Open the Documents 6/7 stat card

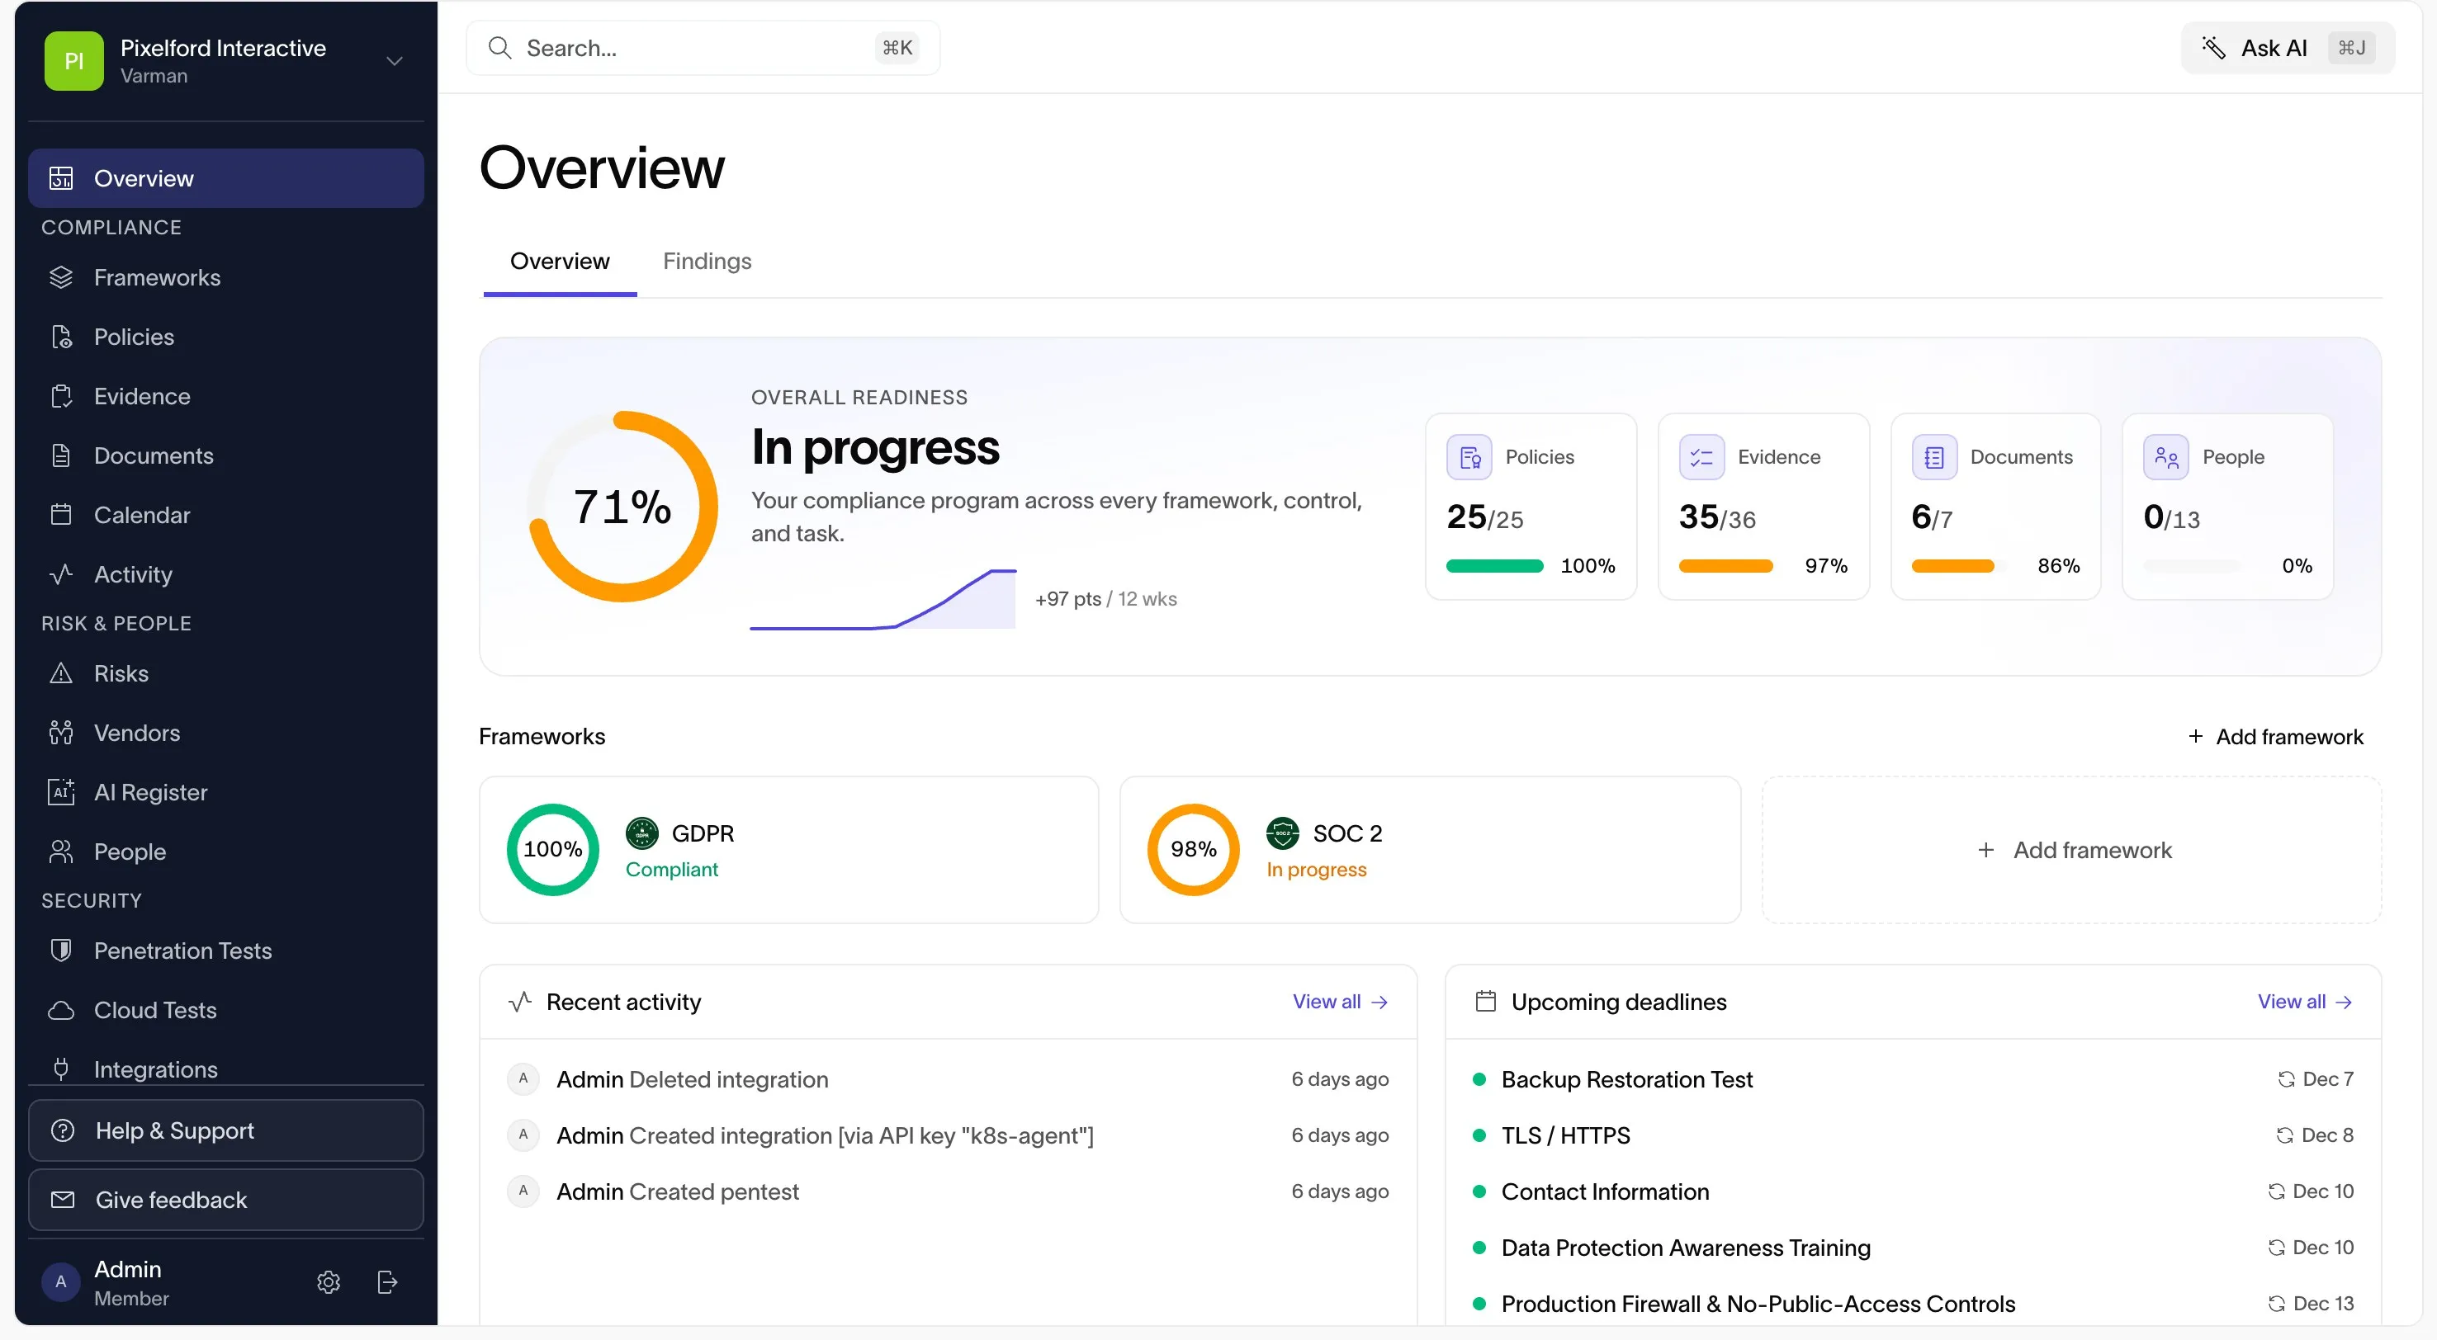coord(1995,506)
